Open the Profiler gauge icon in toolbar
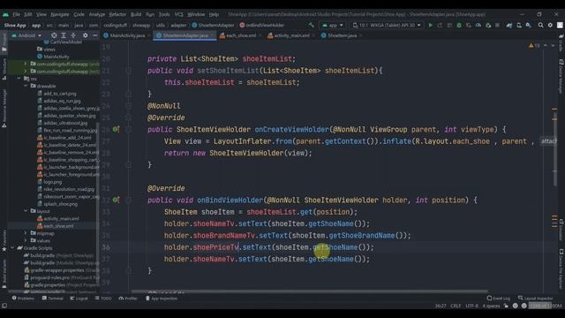565x318 pixels. [478, 26]
